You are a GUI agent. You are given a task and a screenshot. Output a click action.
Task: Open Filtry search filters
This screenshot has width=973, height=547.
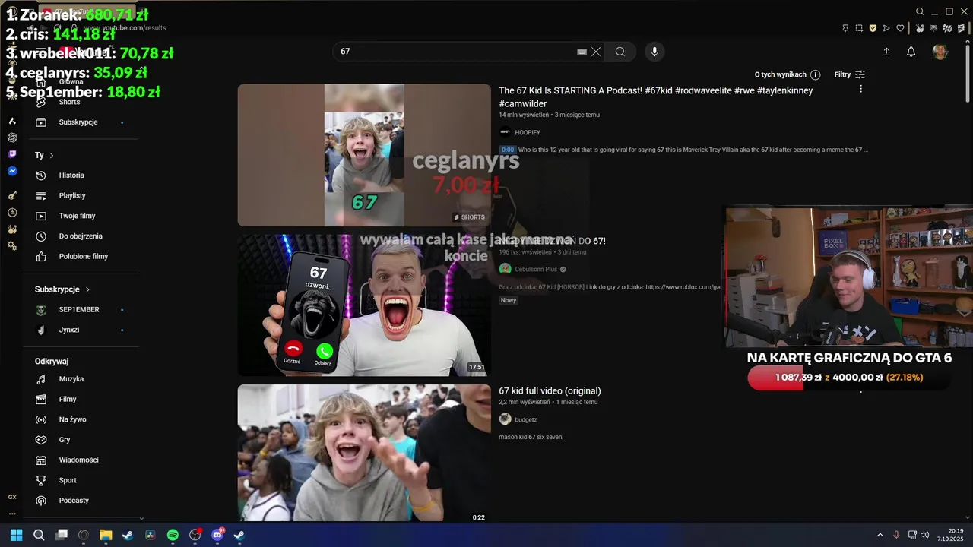(850, 74)
